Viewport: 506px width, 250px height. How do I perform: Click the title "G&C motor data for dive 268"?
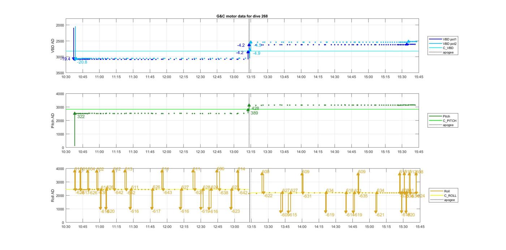(x=242, y=16)
